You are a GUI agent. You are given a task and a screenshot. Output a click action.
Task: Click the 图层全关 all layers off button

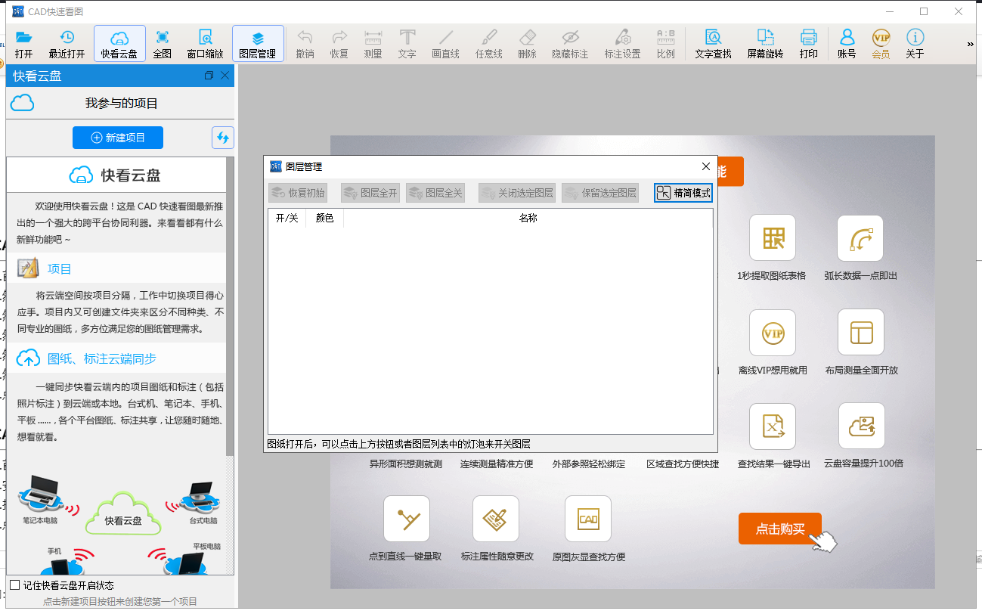435,193
